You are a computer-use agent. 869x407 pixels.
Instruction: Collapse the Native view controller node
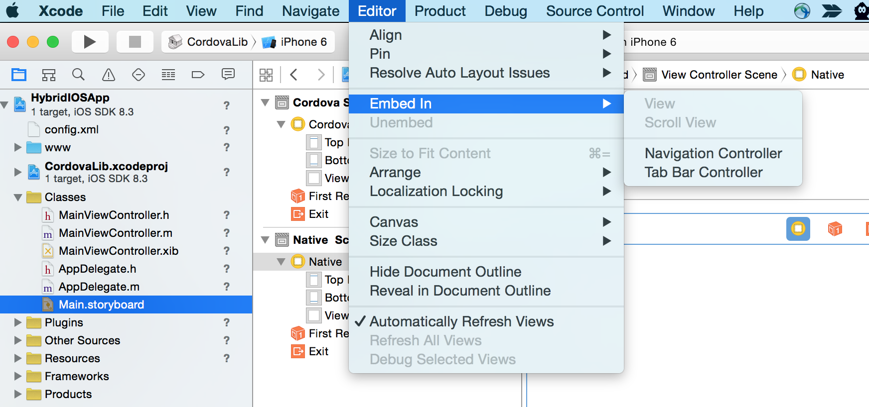(281, 262)
